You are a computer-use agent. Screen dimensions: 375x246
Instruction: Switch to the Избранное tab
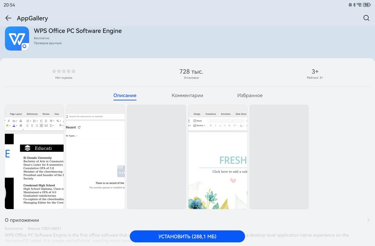pos(250,95)
